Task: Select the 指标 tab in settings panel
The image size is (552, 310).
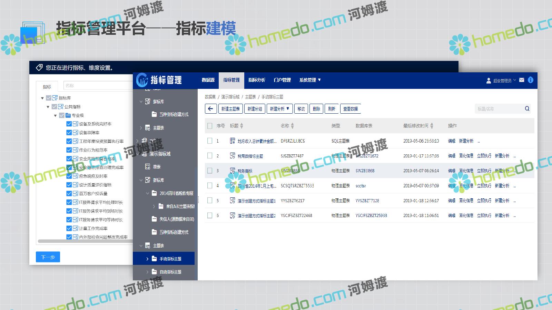Action: pos(47,87)
